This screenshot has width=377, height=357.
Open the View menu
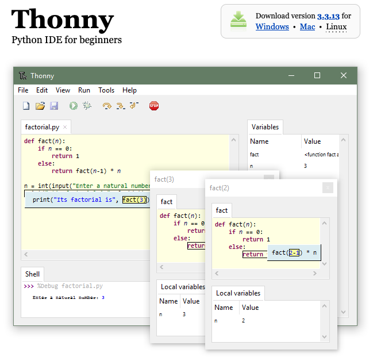(63, 90)
